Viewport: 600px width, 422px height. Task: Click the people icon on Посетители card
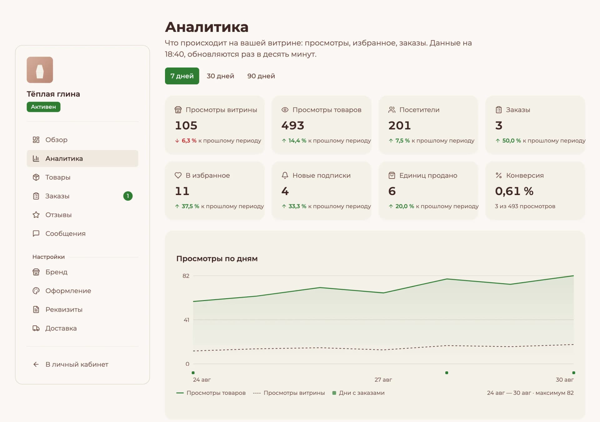[392, 110]
